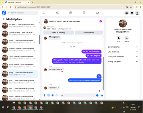Go to the Home feed icon

[x=44, y=13]
